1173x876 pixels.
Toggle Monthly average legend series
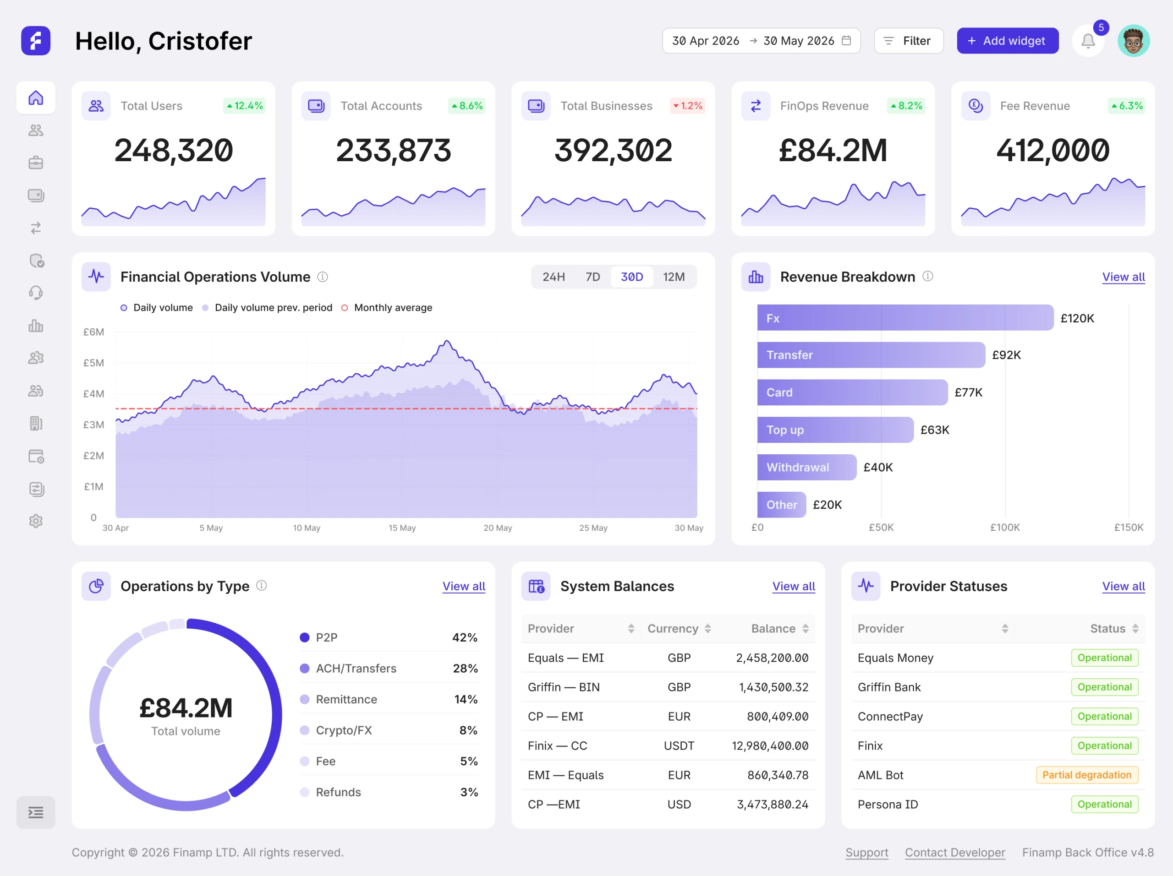(387, 308)
